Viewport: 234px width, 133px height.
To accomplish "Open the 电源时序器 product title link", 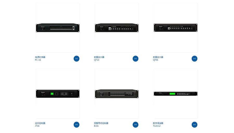I will [40, 57].
